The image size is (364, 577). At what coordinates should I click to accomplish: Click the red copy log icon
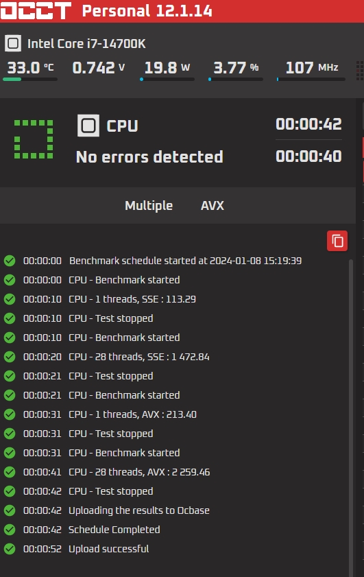(337, 241)
